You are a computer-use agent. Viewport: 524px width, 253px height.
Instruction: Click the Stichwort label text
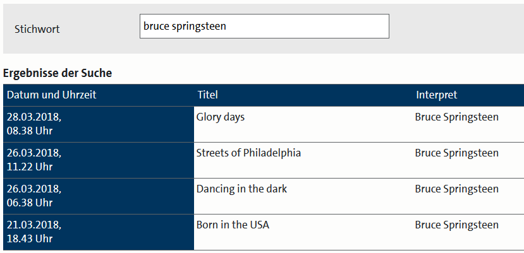point(37,29)
